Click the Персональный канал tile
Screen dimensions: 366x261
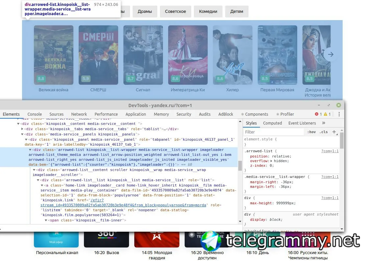pyautogui.click(x=56, y=243)
